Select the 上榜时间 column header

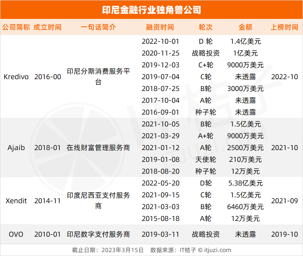[x=285, y=27]
